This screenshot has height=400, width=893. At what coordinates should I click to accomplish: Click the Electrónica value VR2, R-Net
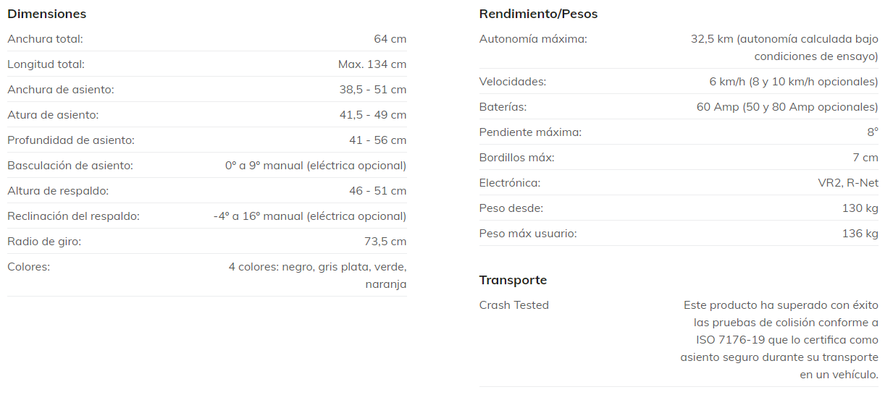pyautogui.click(x=847, y=182)
